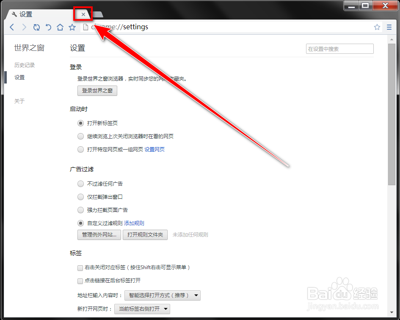The width and height of the screenshot is (400, 320).
Task: Focus the 在设置中搜索 search box
Action: tap(340, 49)
